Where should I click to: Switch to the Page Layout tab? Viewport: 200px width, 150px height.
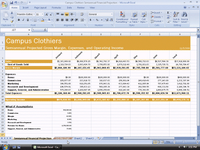(x=40, y=8)
